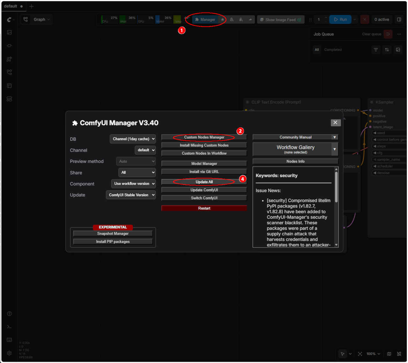
Task: Open the Component workflow version dropdown
Action: click(134, 184)
